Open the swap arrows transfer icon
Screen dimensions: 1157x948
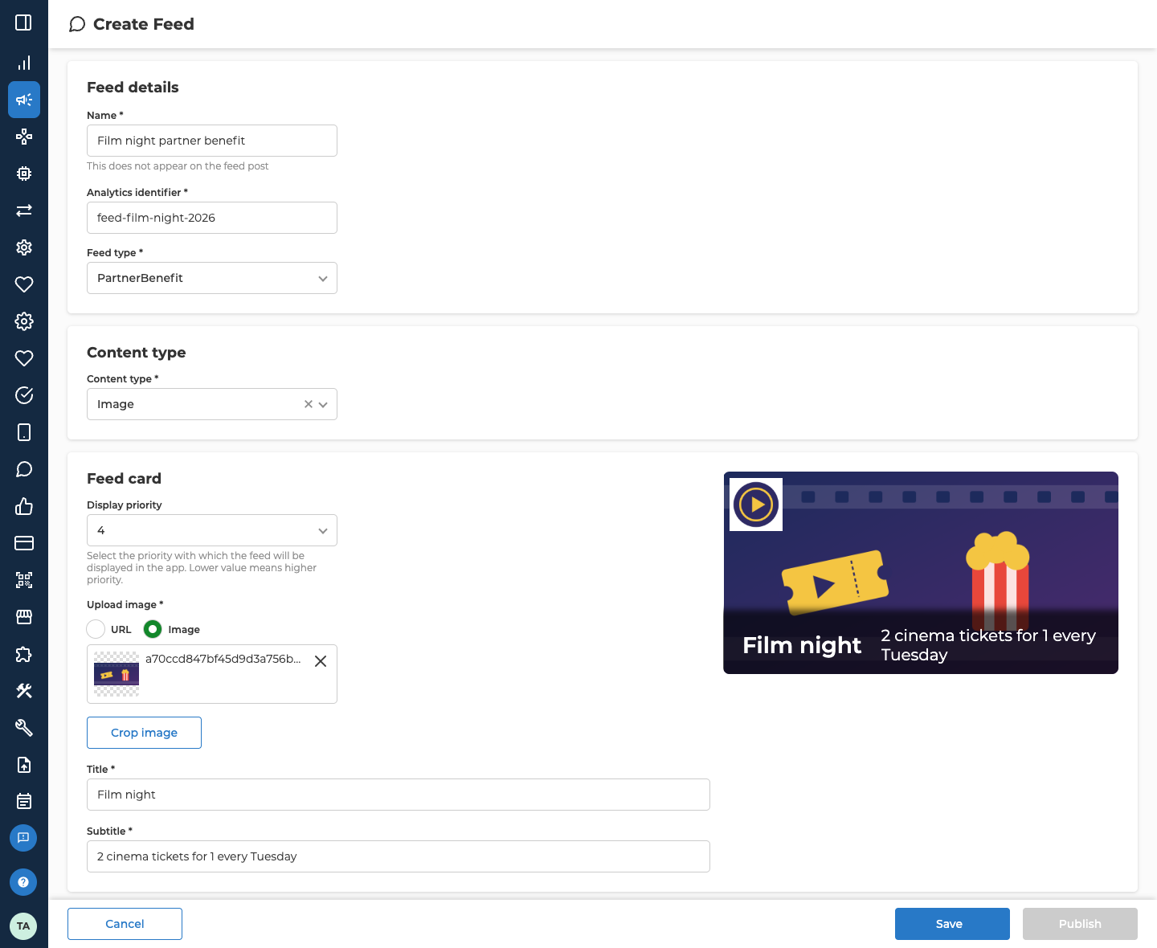[x=24, y=210]
